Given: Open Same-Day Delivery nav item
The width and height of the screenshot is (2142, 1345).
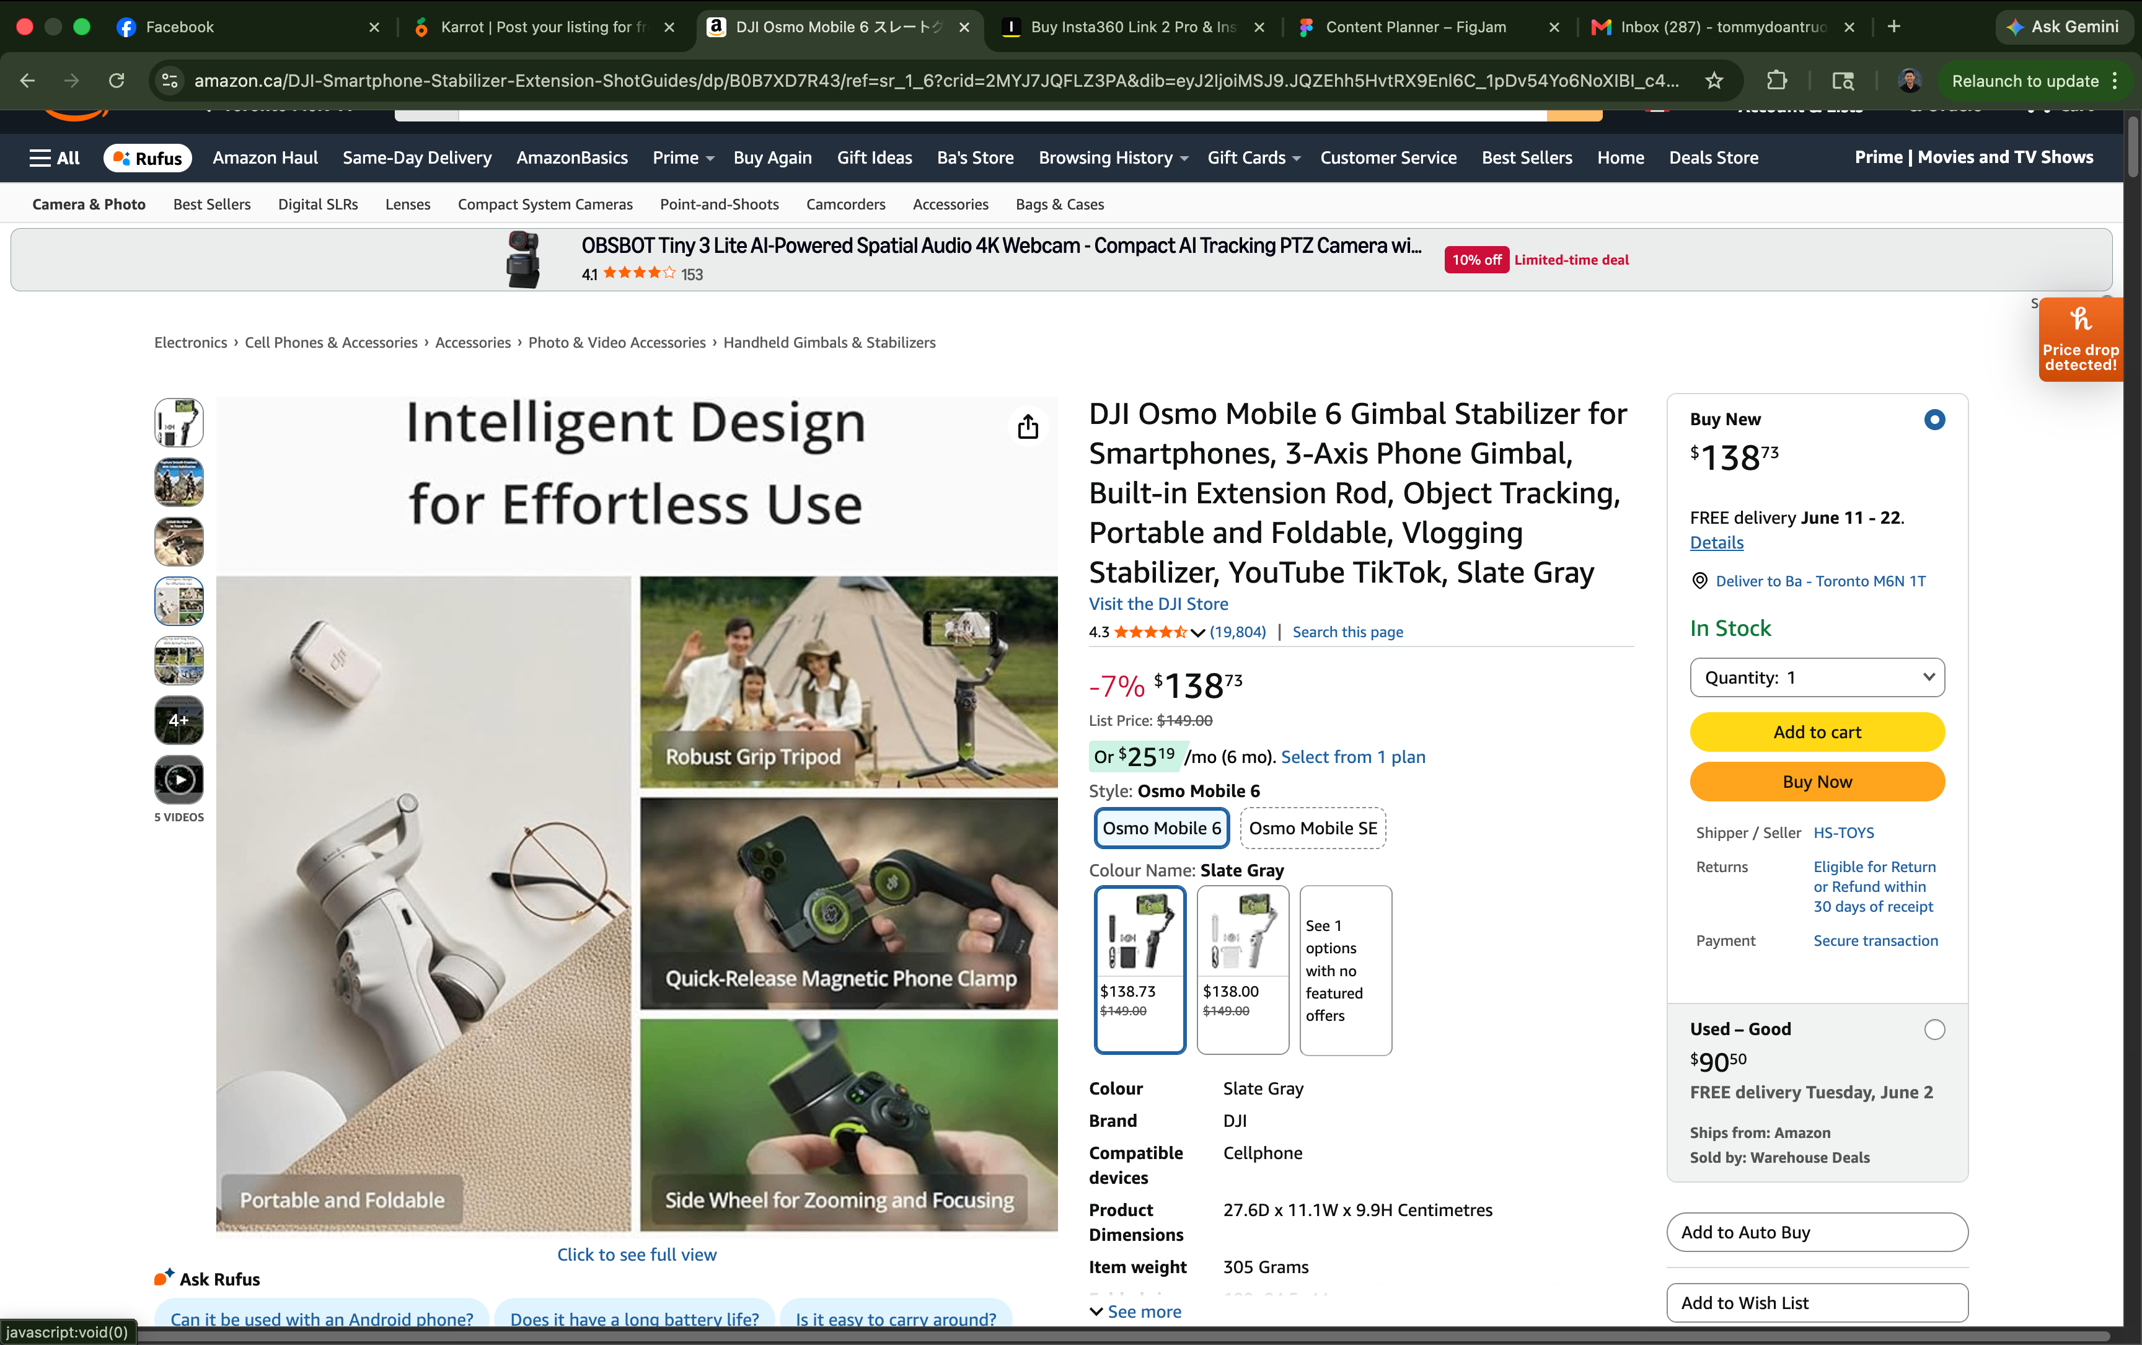Looking at the screenshot, I should pos(417,158).
